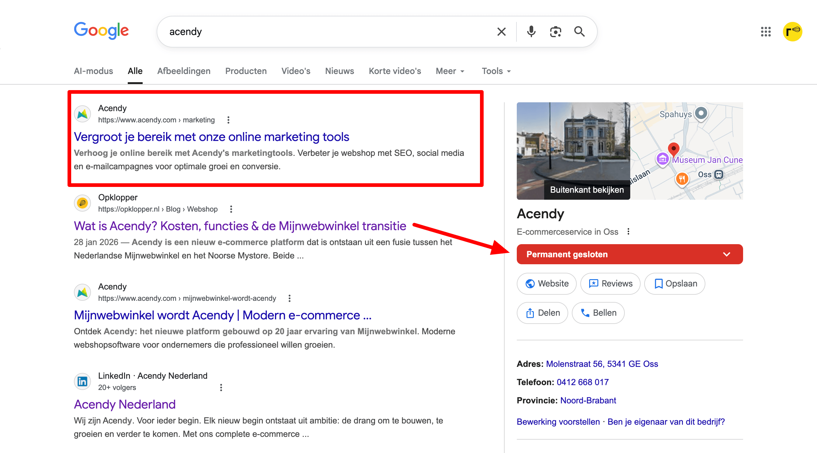Click the '20+ volgers' text

(x=117, y=388)
